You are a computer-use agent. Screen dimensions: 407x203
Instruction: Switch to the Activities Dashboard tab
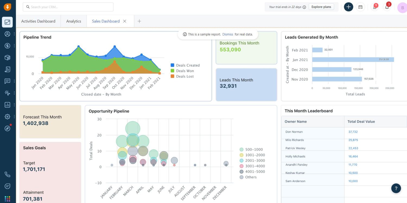pyautogui.click(x=38, y=21)
